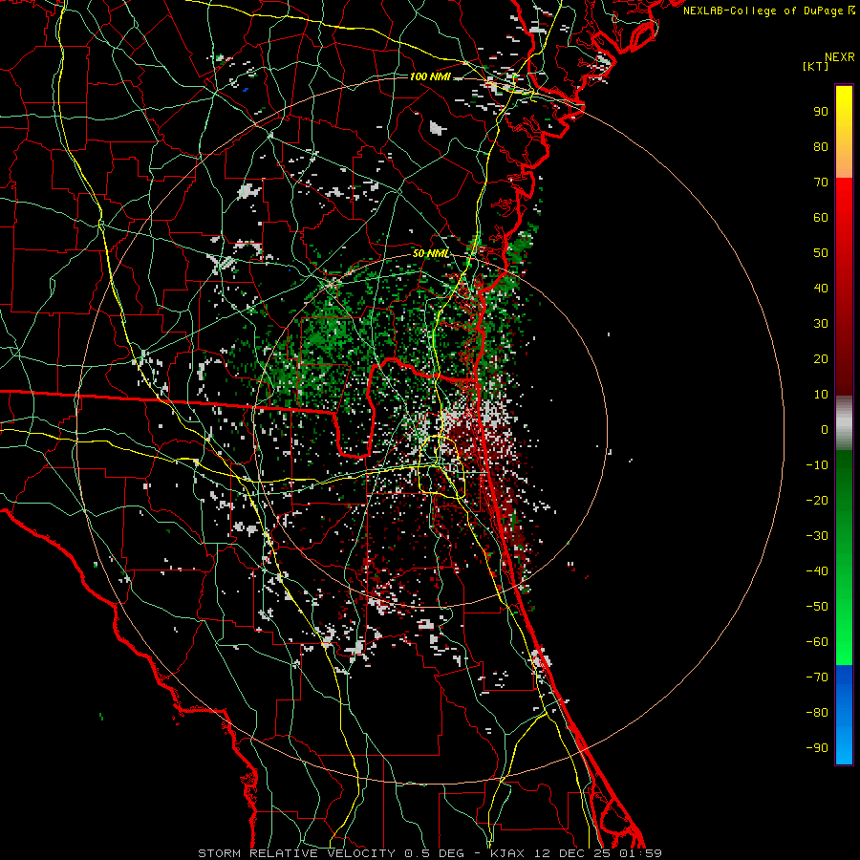Select the positive 80 value on the velocity scale
The image size is (860, 860).
821,146
